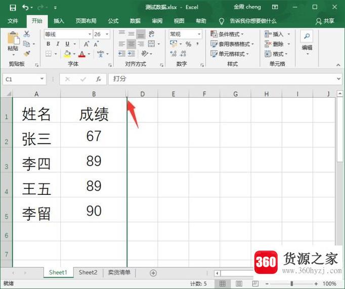The height and width of the screenshot is (289, 345).
Task: Switch to Page Layout view in status bar
Action: point(239,283)
